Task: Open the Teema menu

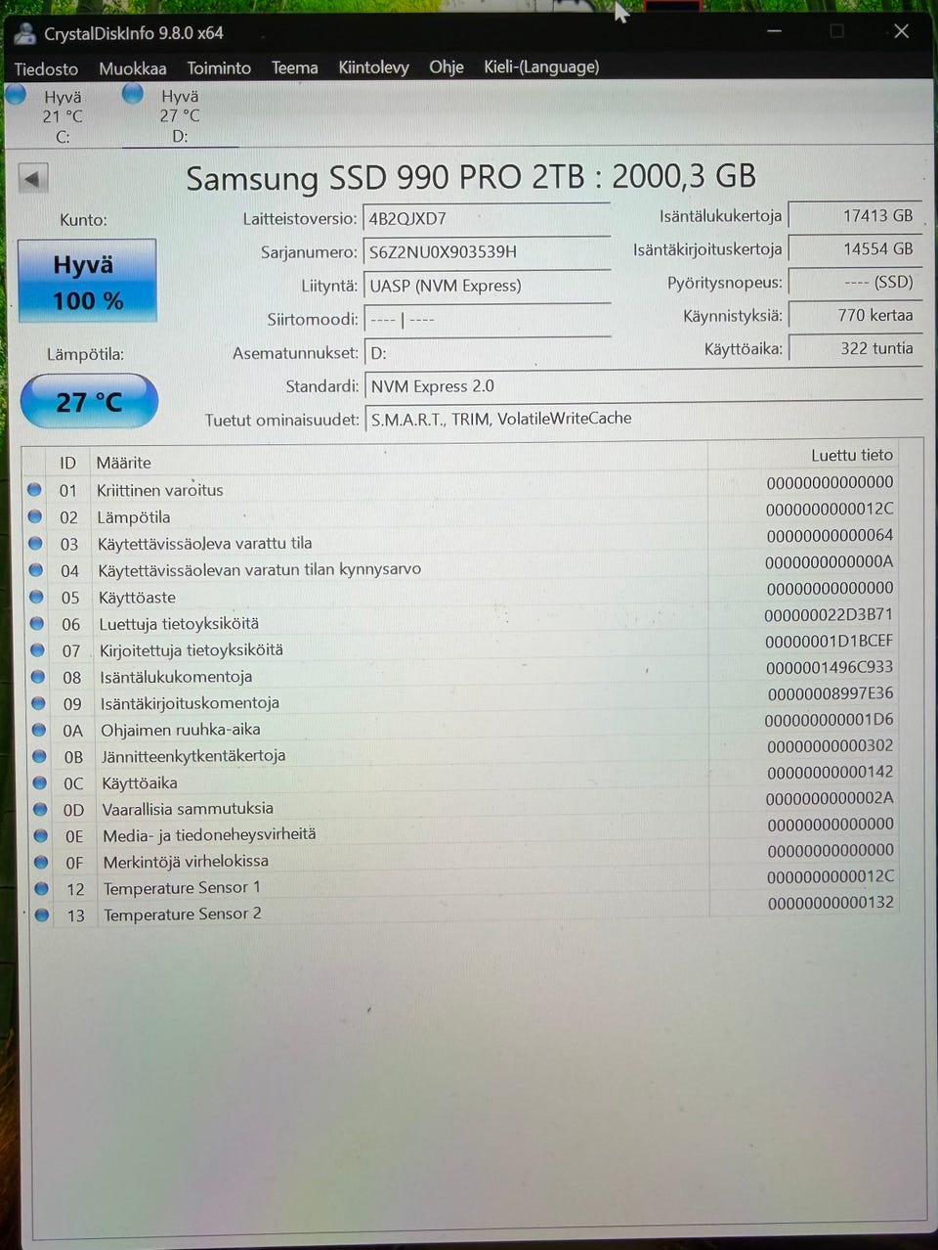Action: tap(294, 67)
